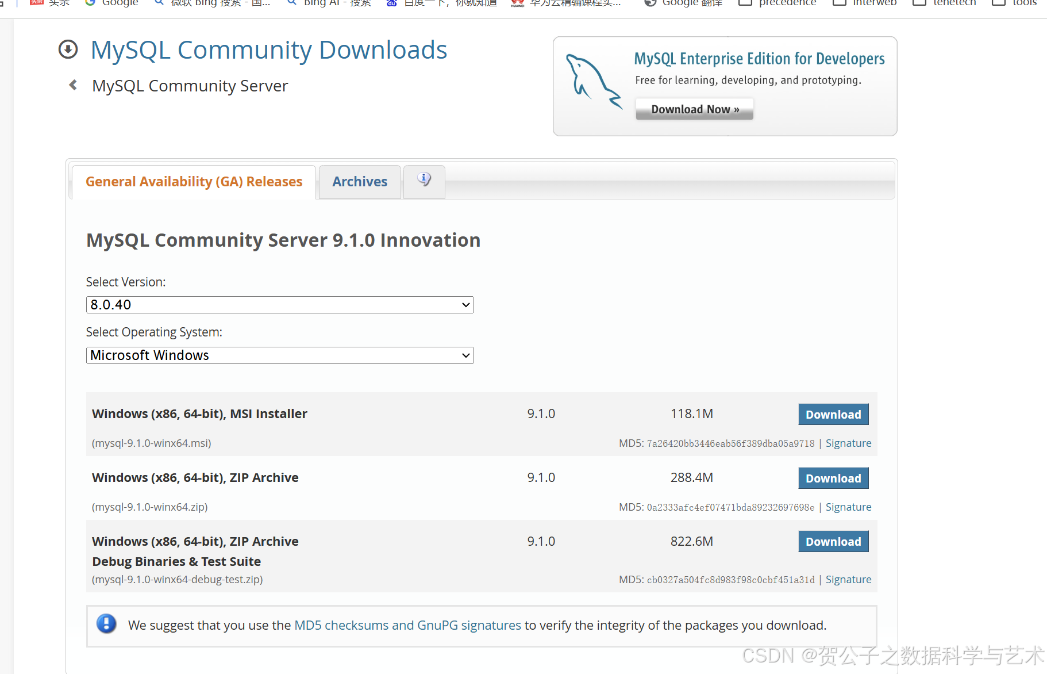Viewport: 1047px width, 674px height.
Task: Click MySQL Community Downloads heading link
Action: [x=269, y=50]
